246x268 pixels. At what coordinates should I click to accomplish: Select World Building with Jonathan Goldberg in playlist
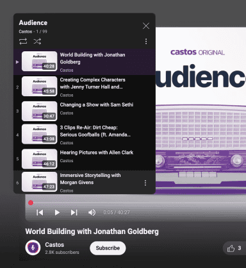[85, 62]
